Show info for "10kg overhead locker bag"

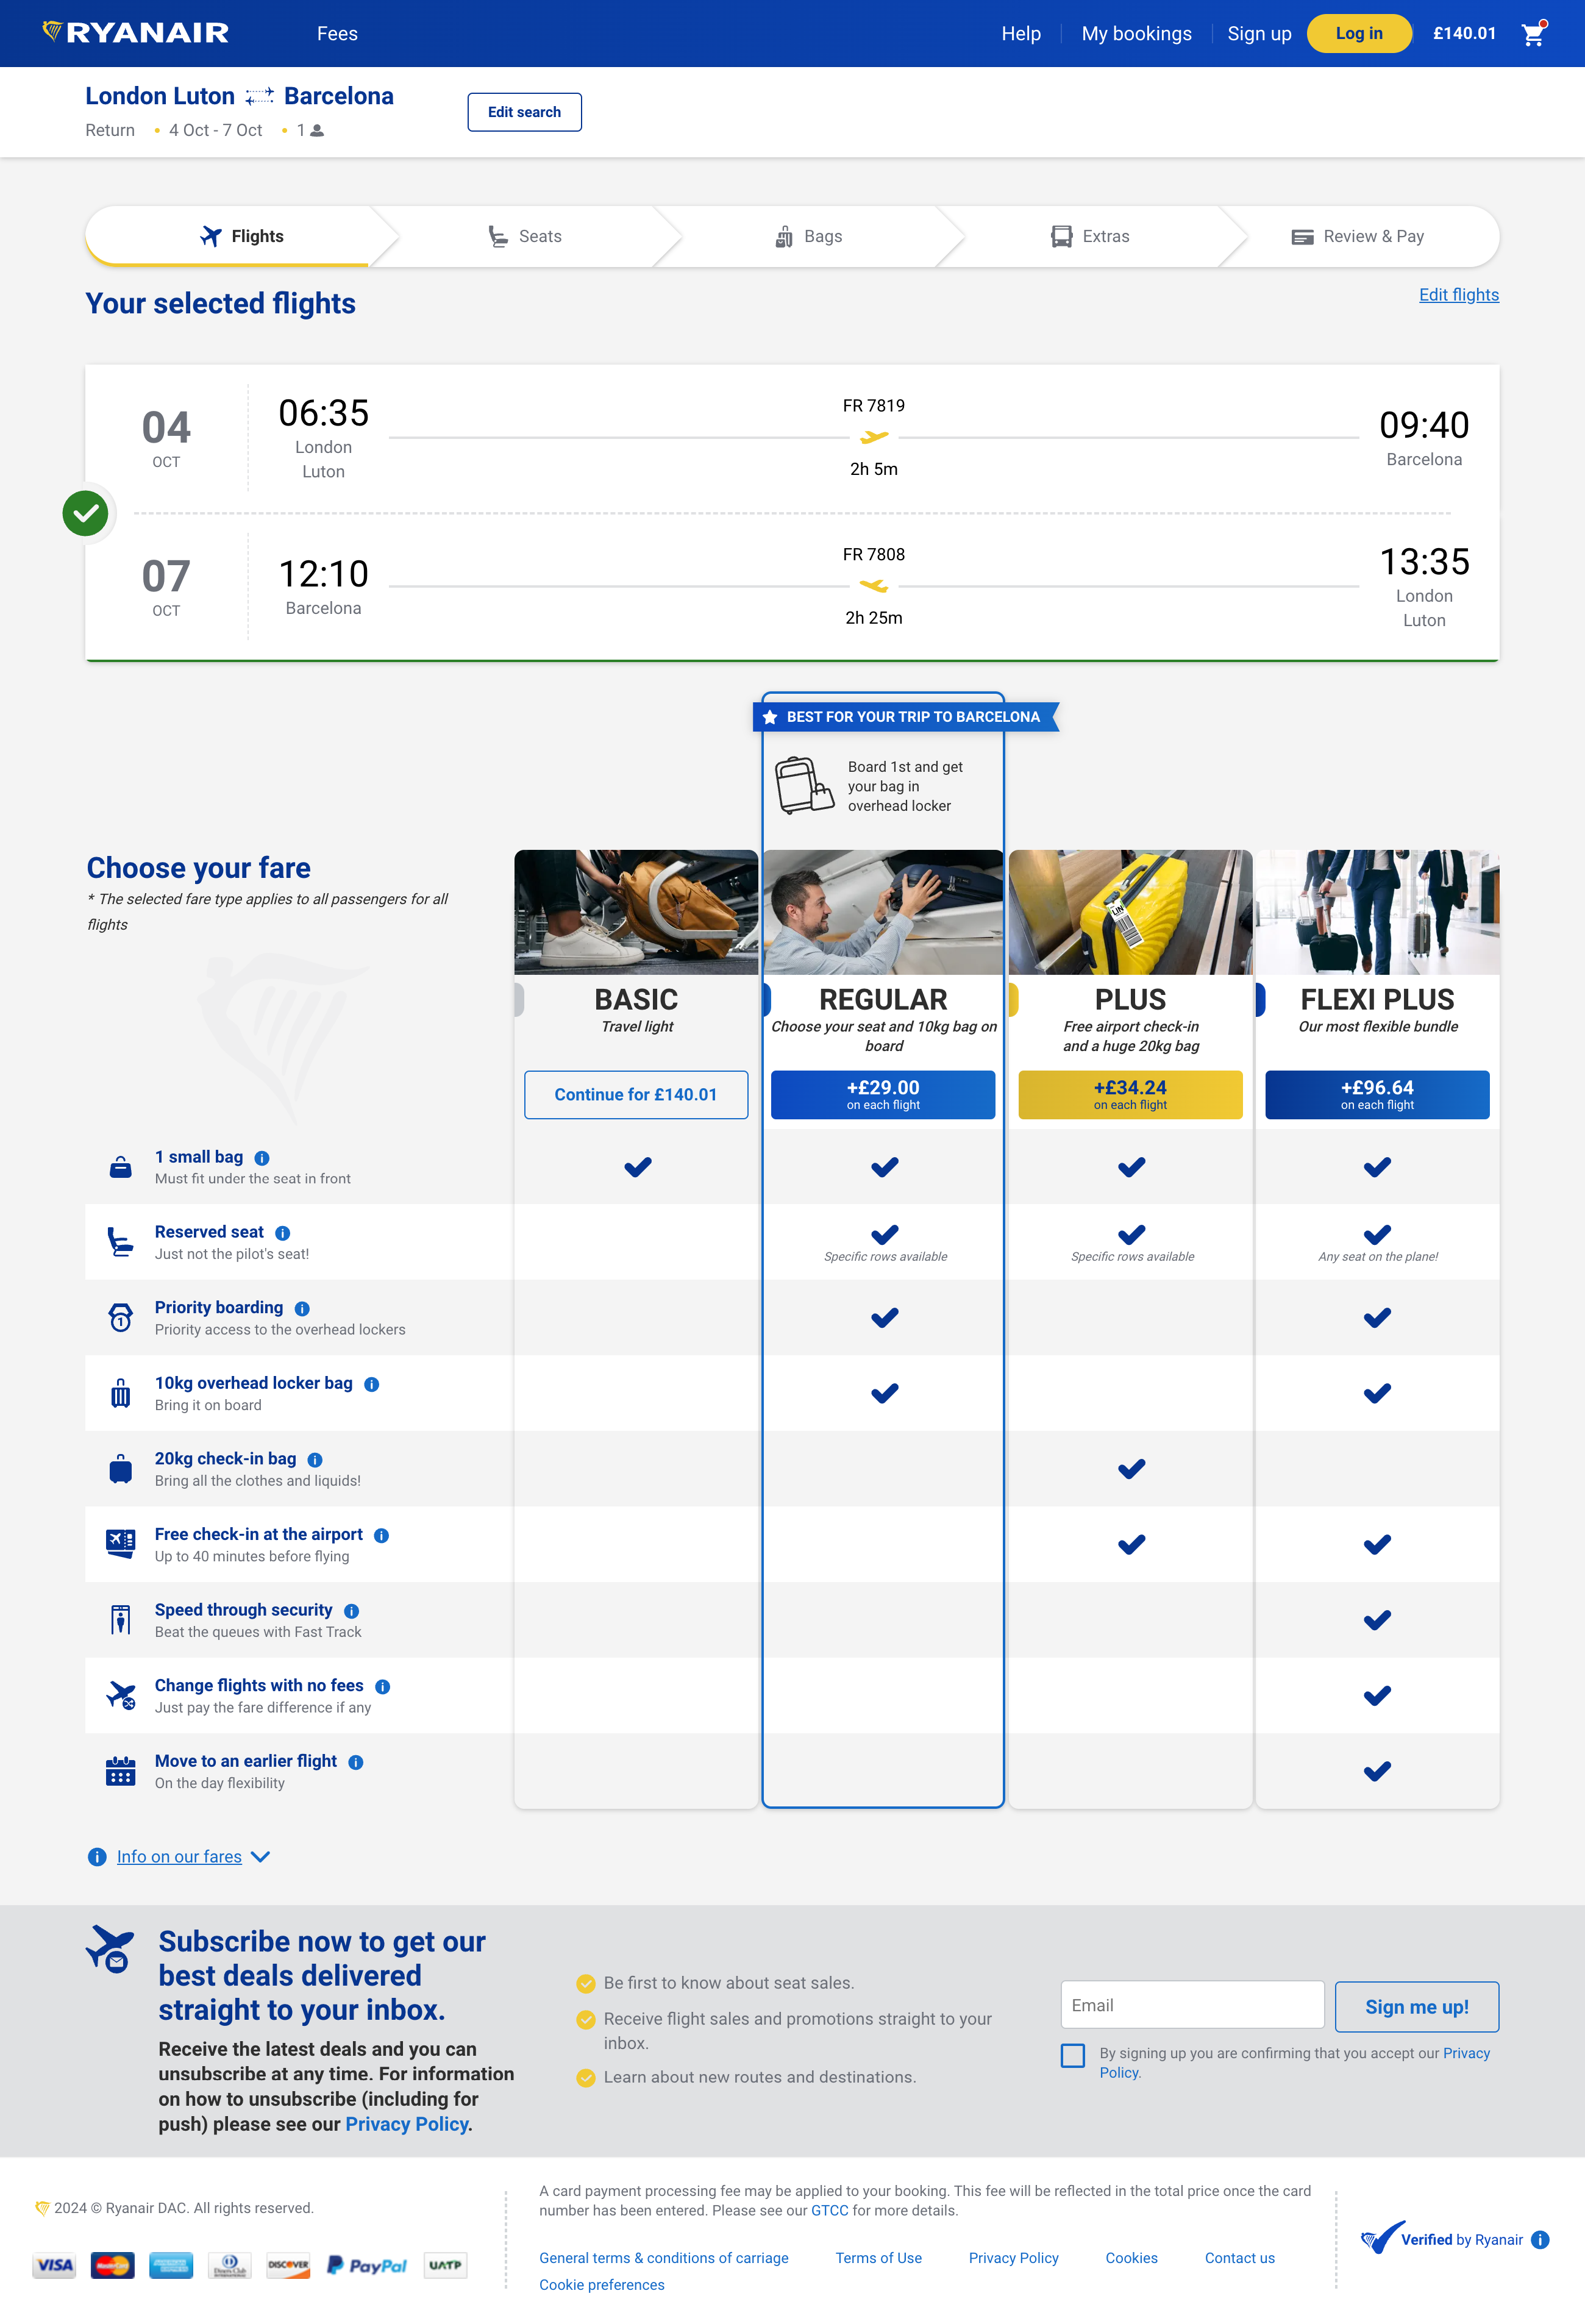(x=372, y=1384)
